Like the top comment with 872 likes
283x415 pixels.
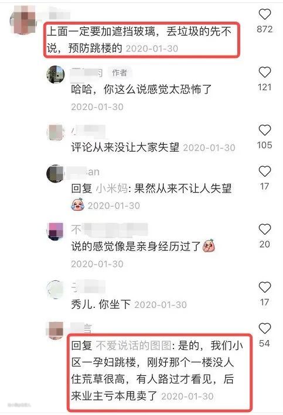point(265,14)
